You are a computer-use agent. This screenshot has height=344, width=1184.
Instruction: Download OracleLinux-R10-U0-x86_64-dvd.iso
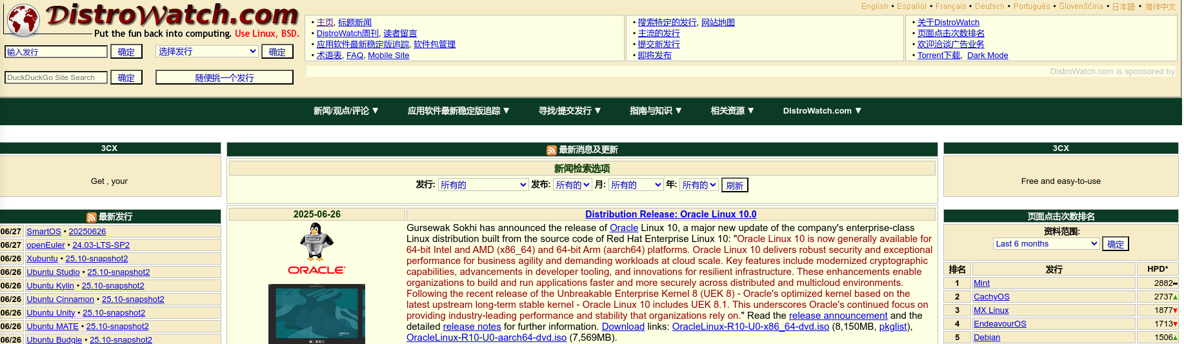pos(750,327)
